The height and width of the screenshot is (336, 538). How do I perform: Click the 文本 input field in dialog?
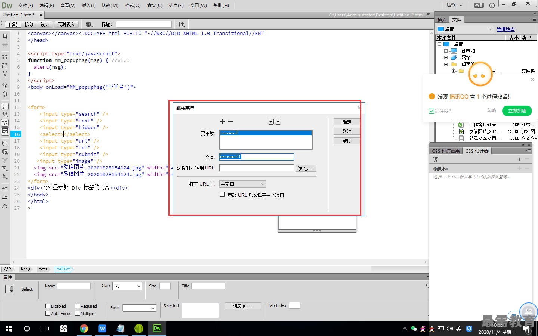[257, 157]
